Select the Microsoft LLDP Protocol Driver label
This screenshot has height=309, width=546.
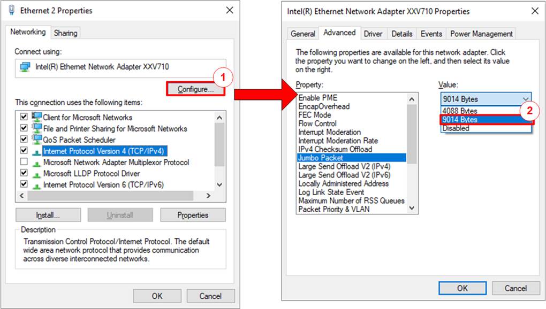92,173
